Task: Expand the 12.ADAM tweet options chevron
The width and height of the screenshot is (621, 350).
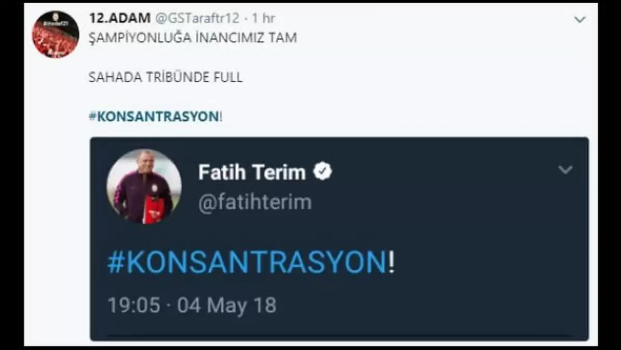Action: point(580,19)
